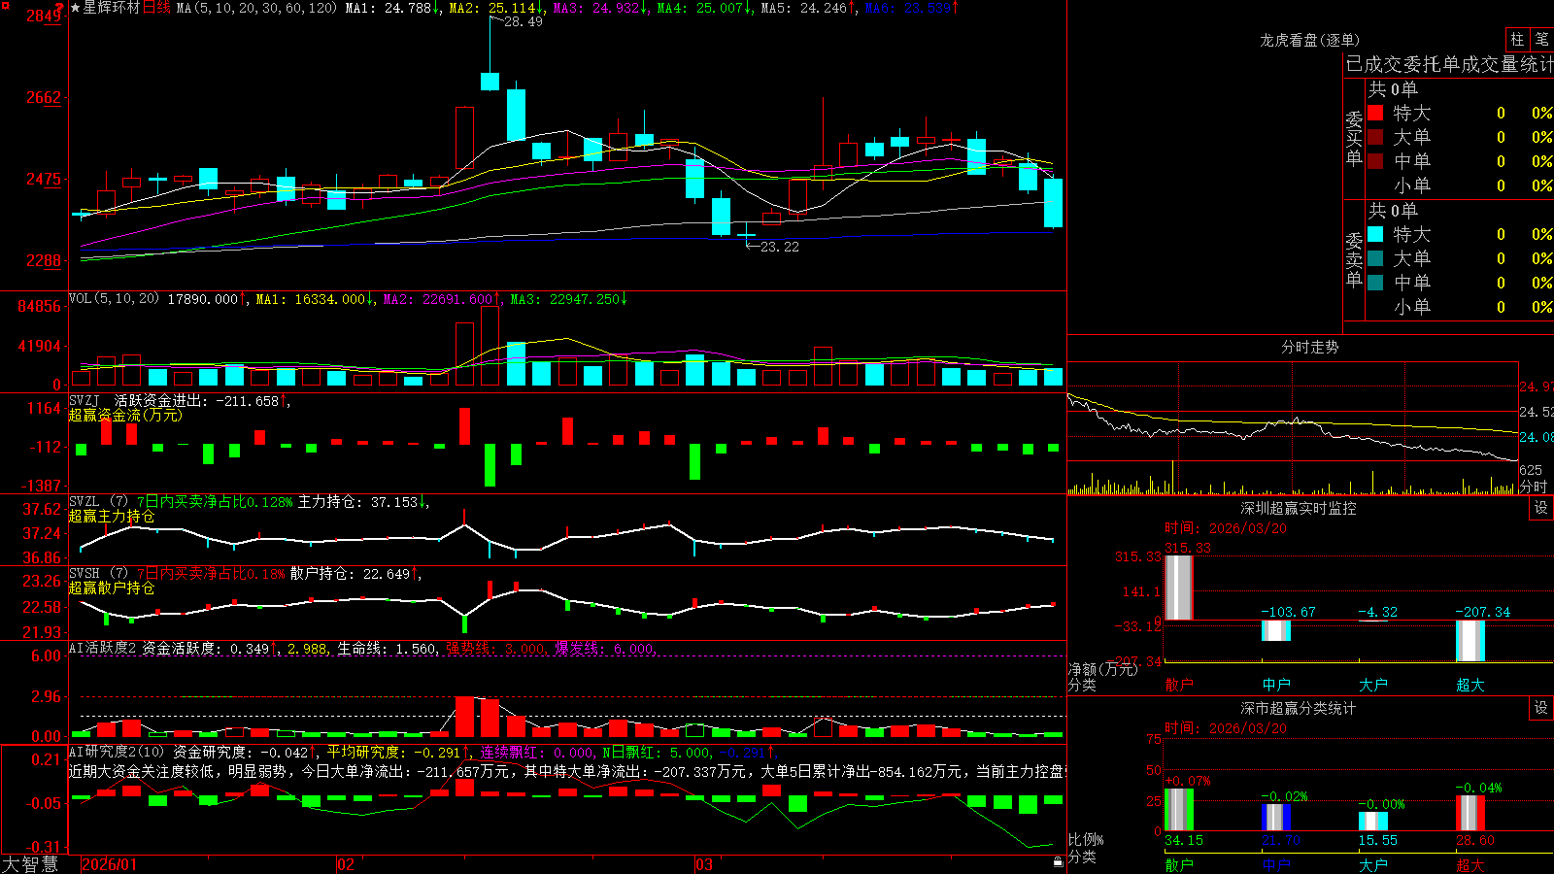Open 设 settings for 深市超赢分类统计 panel
Viewport: 1554px width, 874px height.
pos(1541,708)
